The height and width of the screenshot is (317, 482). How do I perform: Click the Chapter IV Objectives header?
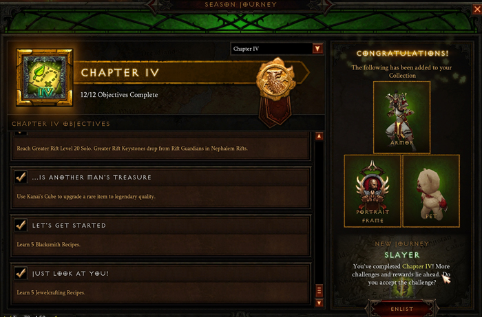[61, 124]
